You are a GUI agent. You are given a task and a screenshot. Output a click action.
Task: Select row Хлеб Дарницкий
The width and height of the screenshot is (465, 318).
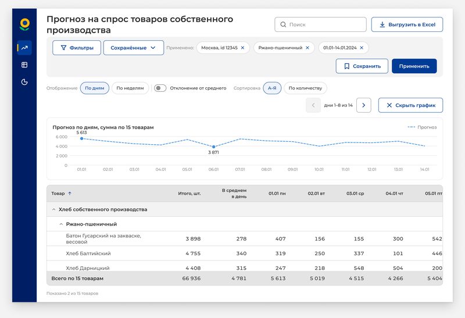pos(245,267)
